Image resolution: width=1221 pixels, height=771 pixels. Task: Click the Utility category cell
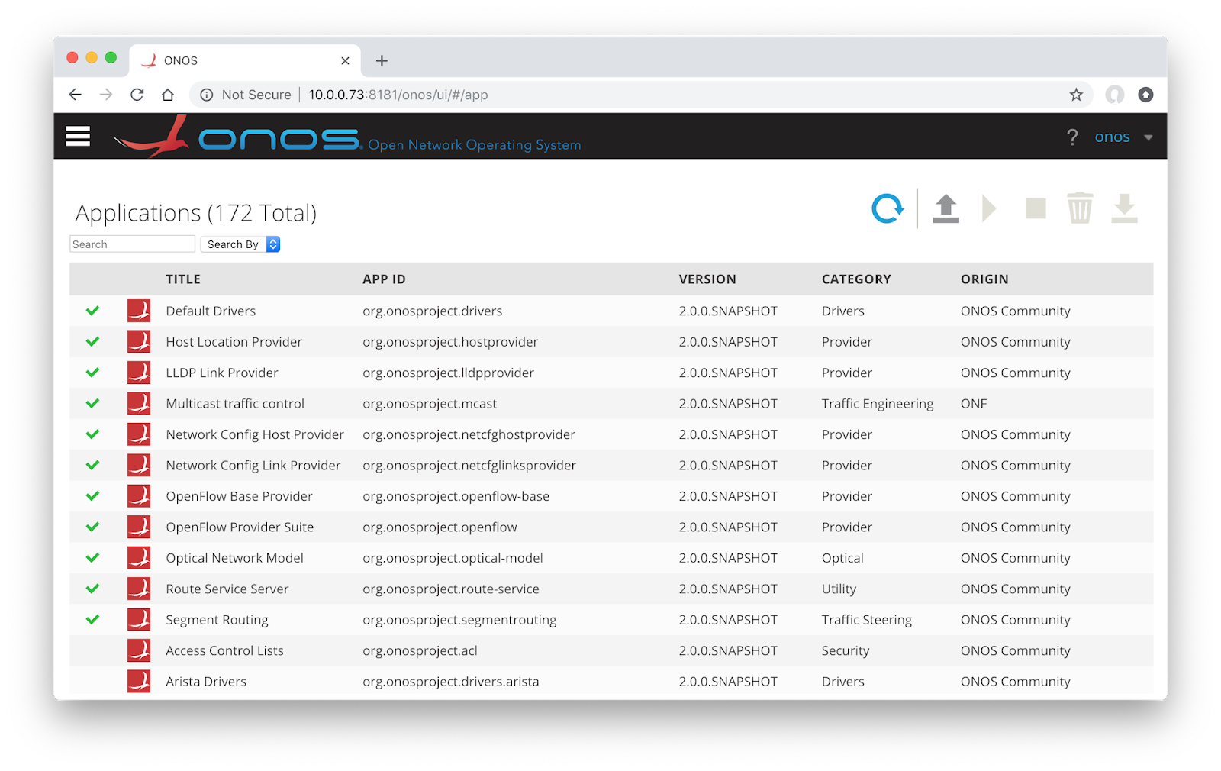point(839,589)
